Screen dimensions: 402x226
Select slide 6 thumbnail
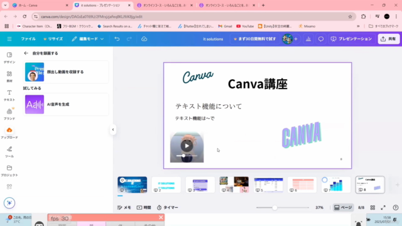(x=302, y=185)
